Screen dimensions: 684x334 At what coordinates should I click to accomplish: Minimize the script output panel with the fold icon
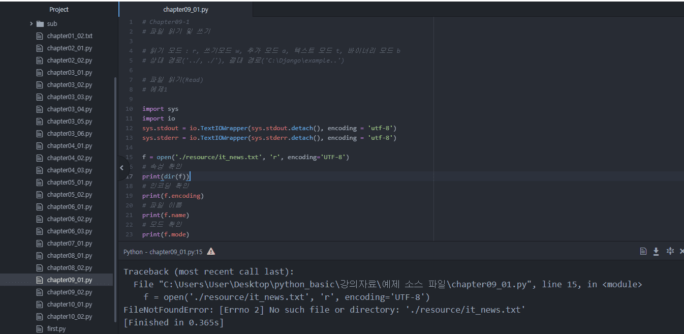(x=670, y=251)
